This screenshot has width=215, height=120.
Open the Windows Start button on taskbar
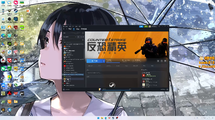point(98,118)
